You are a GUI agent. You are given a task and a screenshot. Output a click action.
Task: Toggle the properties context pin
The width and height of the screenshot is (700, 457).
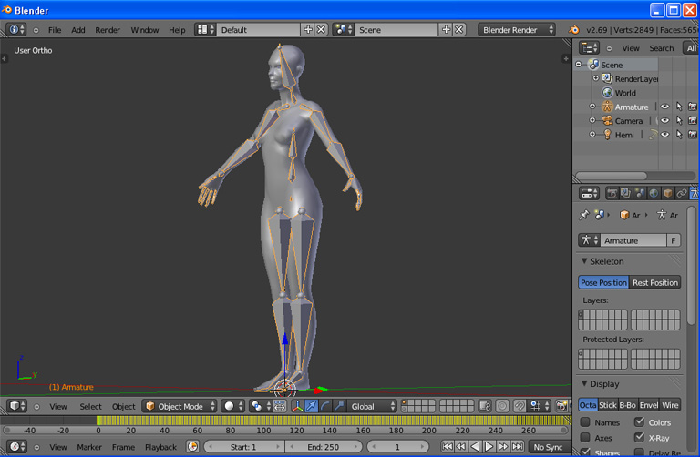584,215
